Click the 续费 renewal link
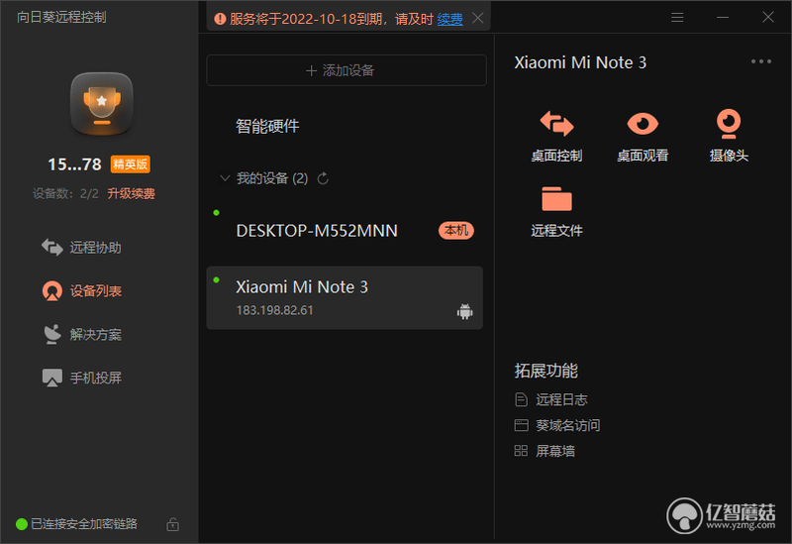 [450, 19]
